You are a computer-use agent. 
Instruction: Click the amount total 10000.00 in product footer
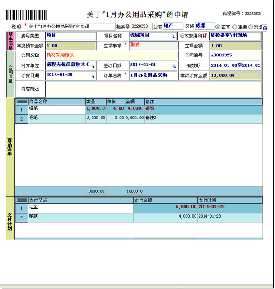[x=135, y=191]
